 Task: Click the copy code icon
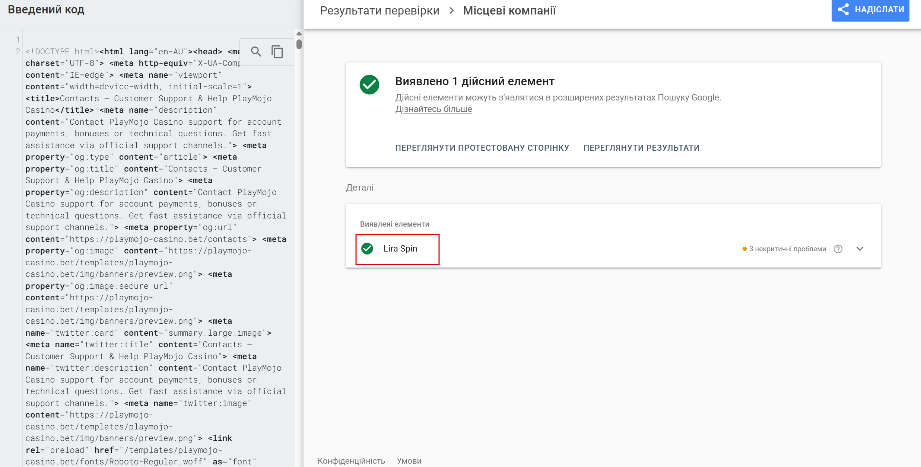(x=277, y=51)
